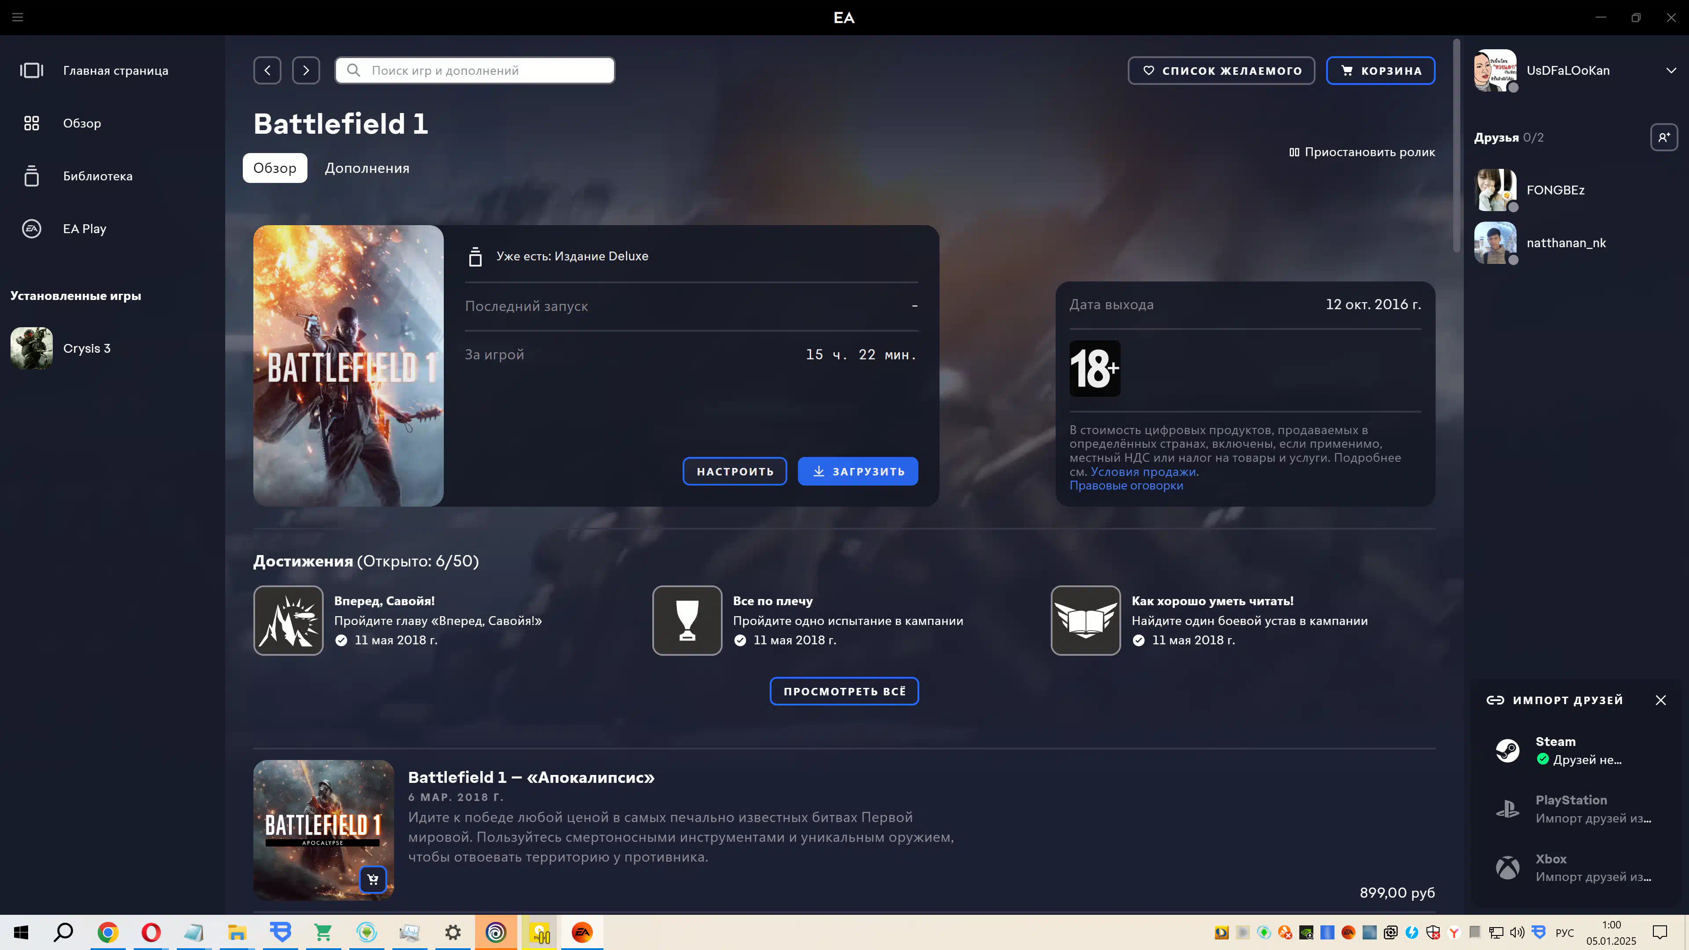Switch the РУС input language indicator
The height and width of the screenshot is (950, 1689).
click(x=1565, y=932)
